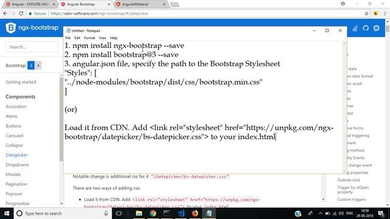Click the volume icon in the system tray

pyautogui.click(x=341, y=214)
